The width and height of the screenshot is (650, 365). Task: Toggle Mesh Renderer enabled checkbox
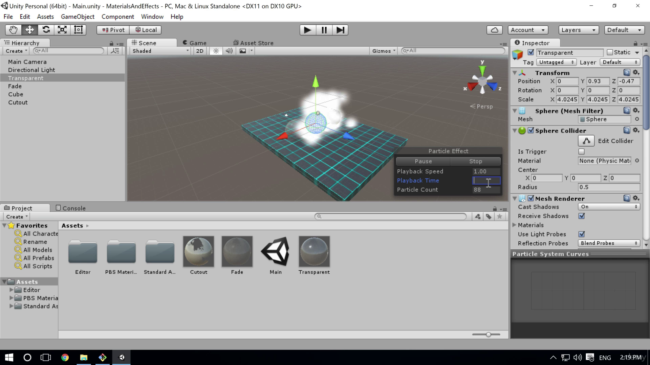[x=530, y=198]
